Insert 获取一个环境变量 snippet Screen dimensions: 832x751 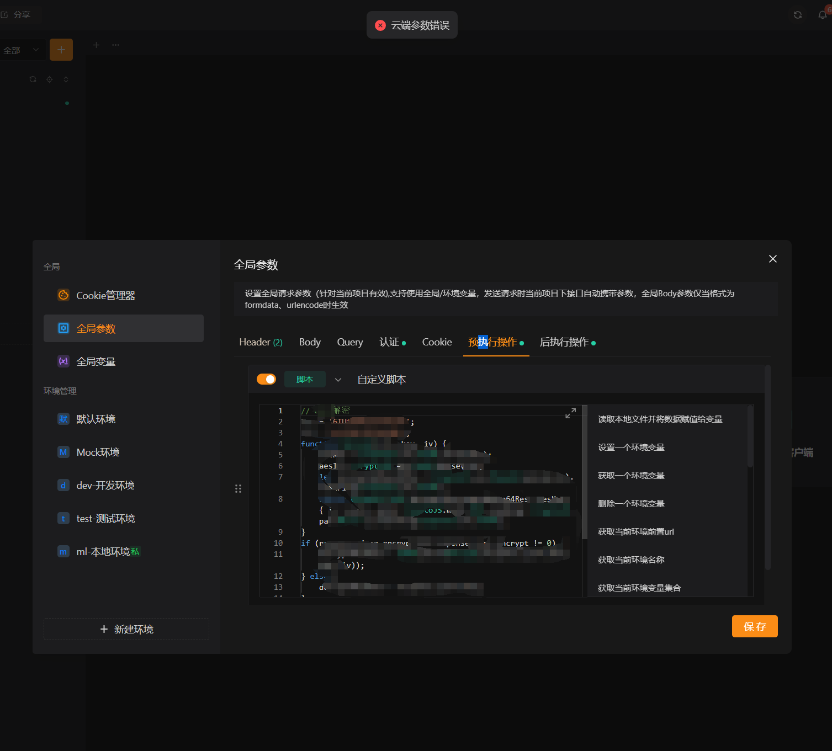pos(631,475)
